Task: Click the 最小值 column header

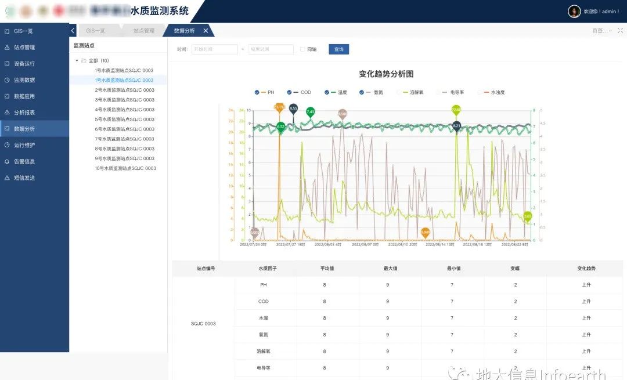Action: tap(454, 269)
